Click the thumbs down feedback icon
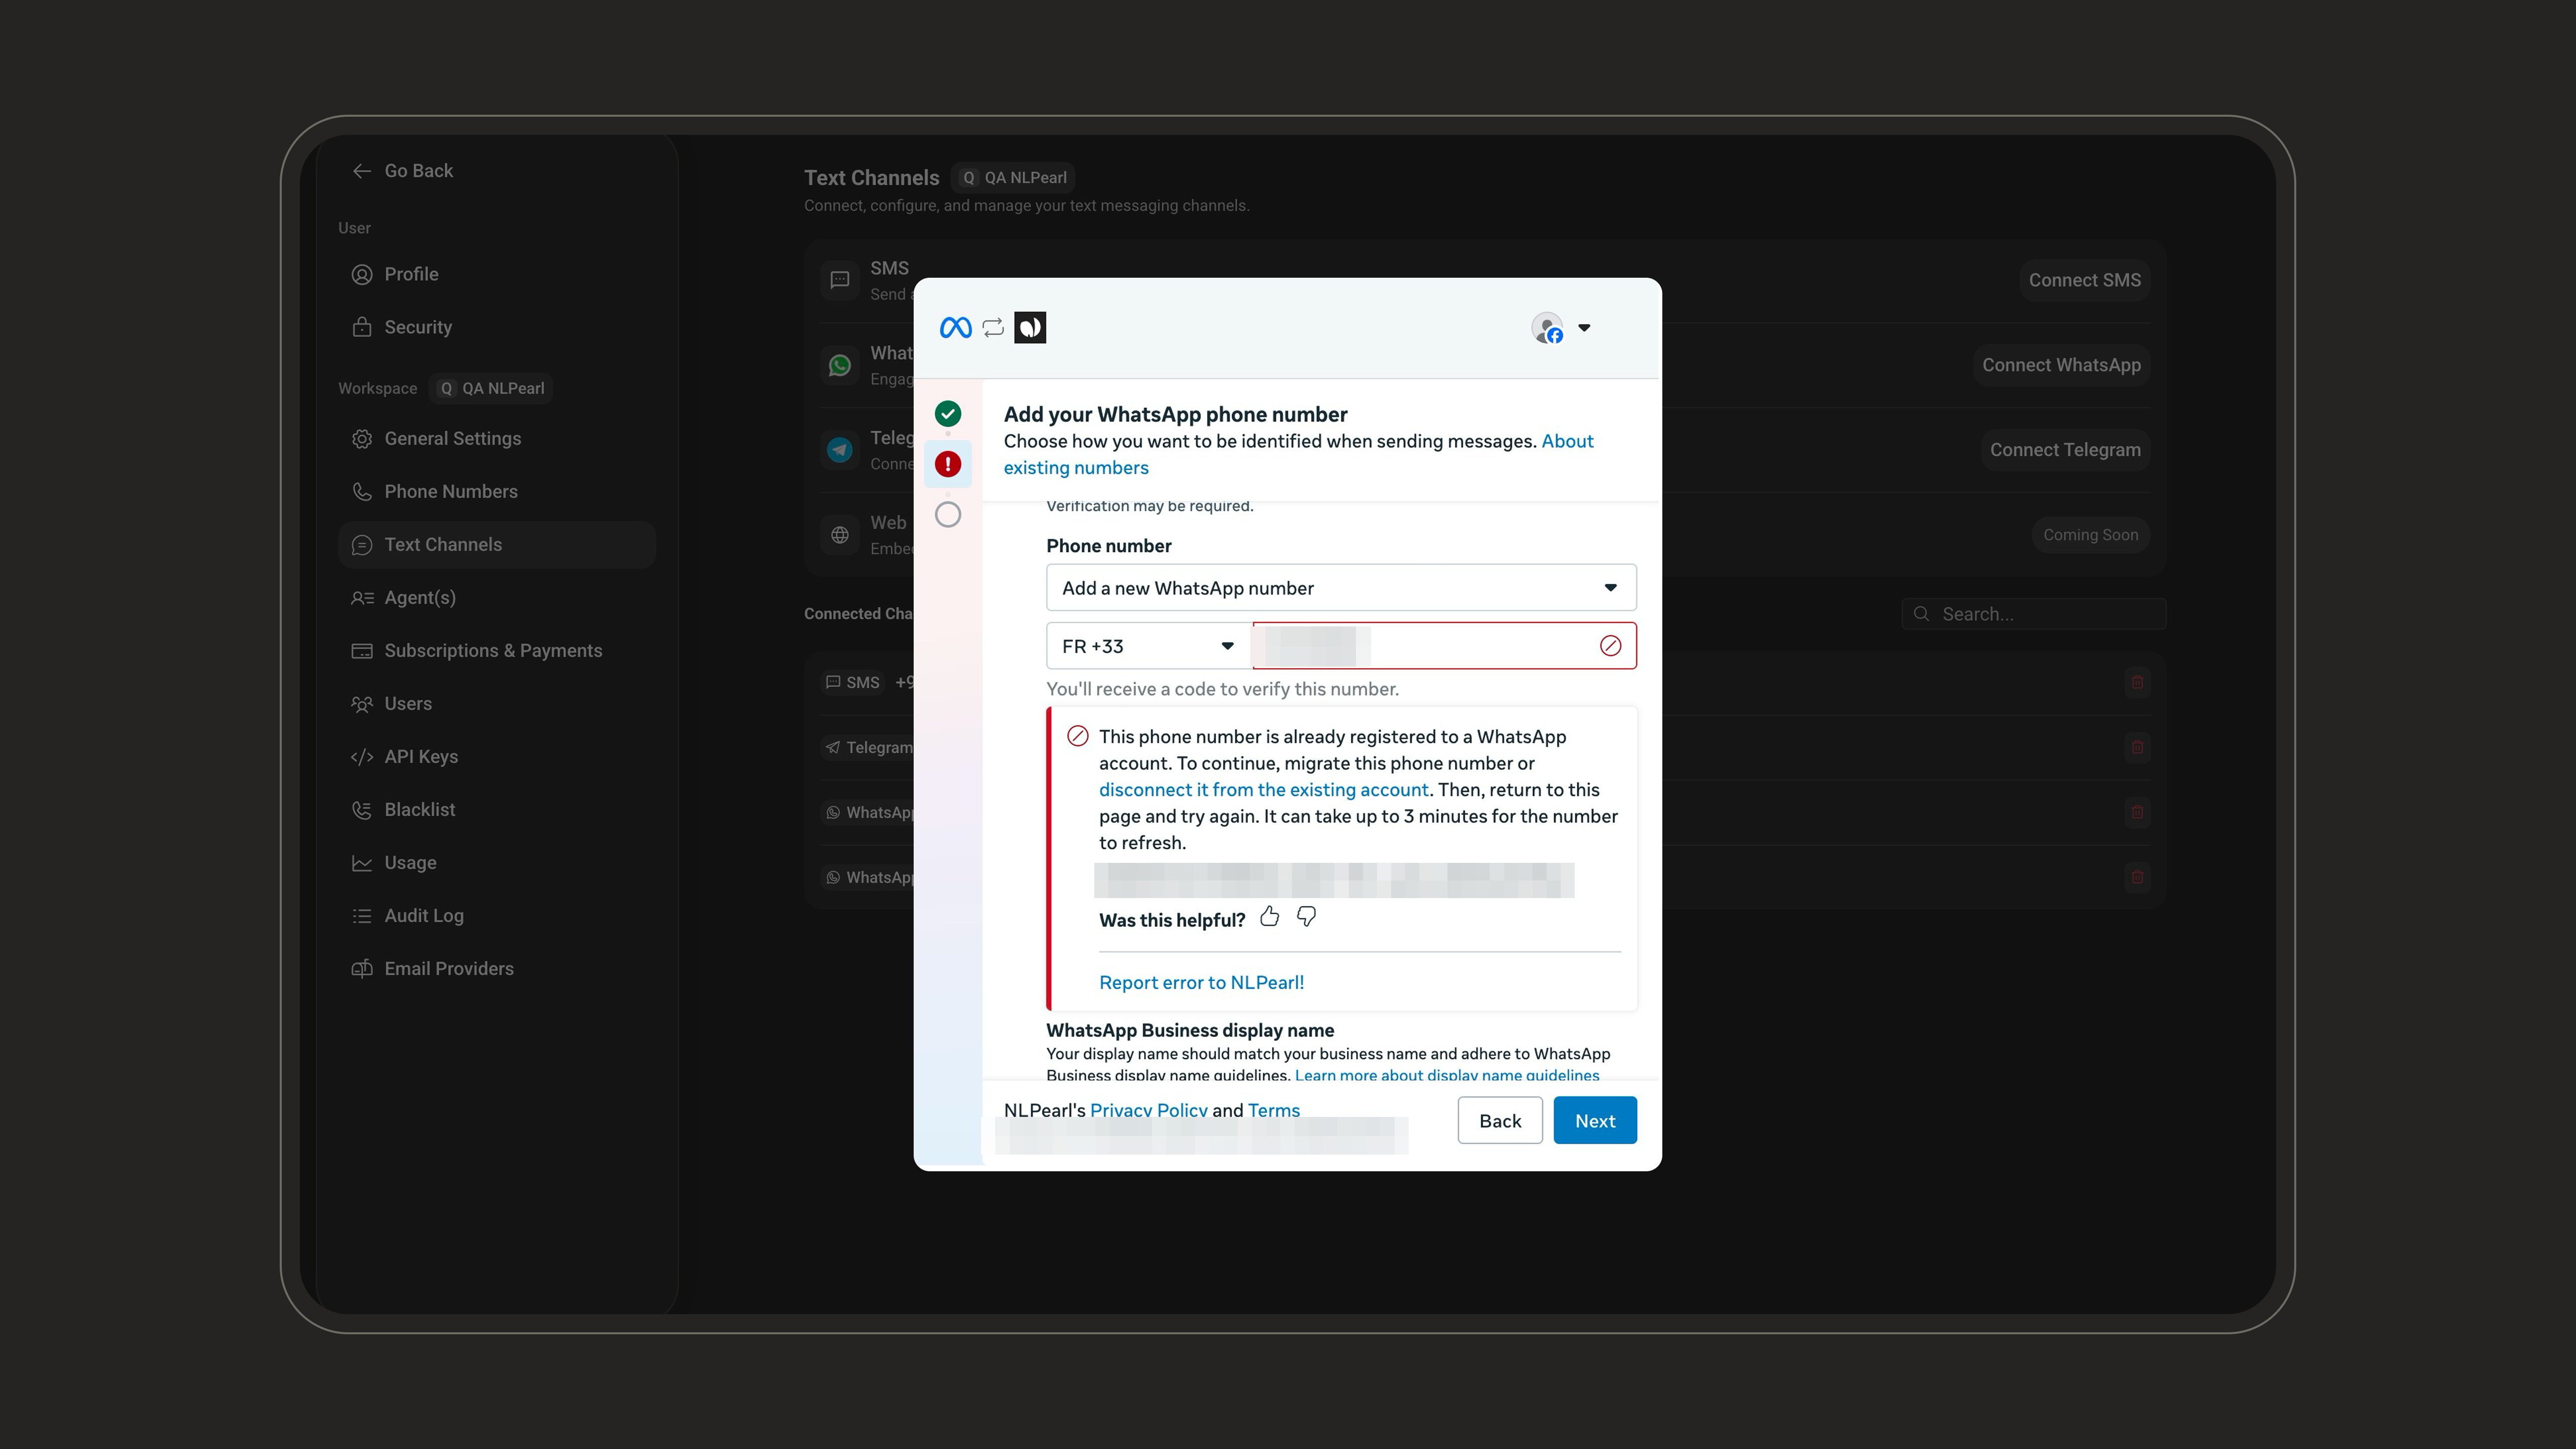Image resolution: width=2576 pixels, height=1449 pixels. (x=1306, y=916)
